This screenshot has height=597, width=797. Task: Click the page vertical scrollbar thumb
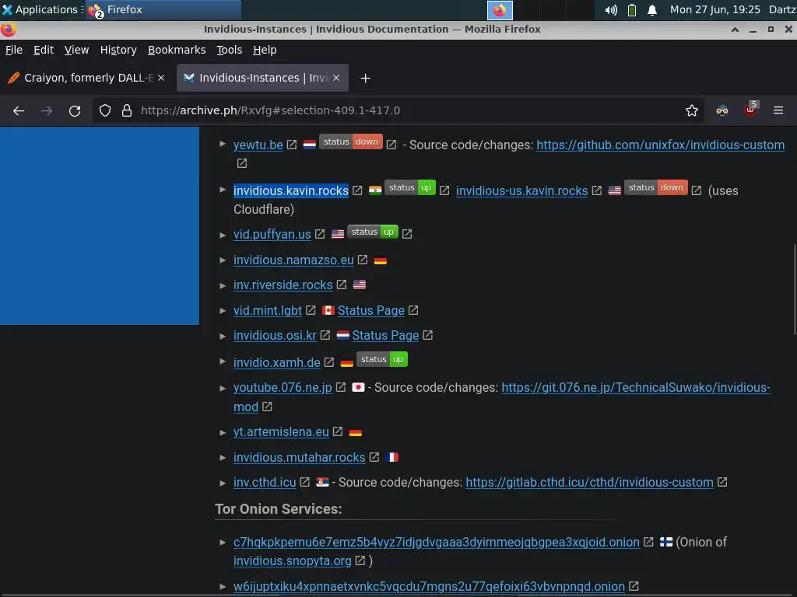pos(795,289)
